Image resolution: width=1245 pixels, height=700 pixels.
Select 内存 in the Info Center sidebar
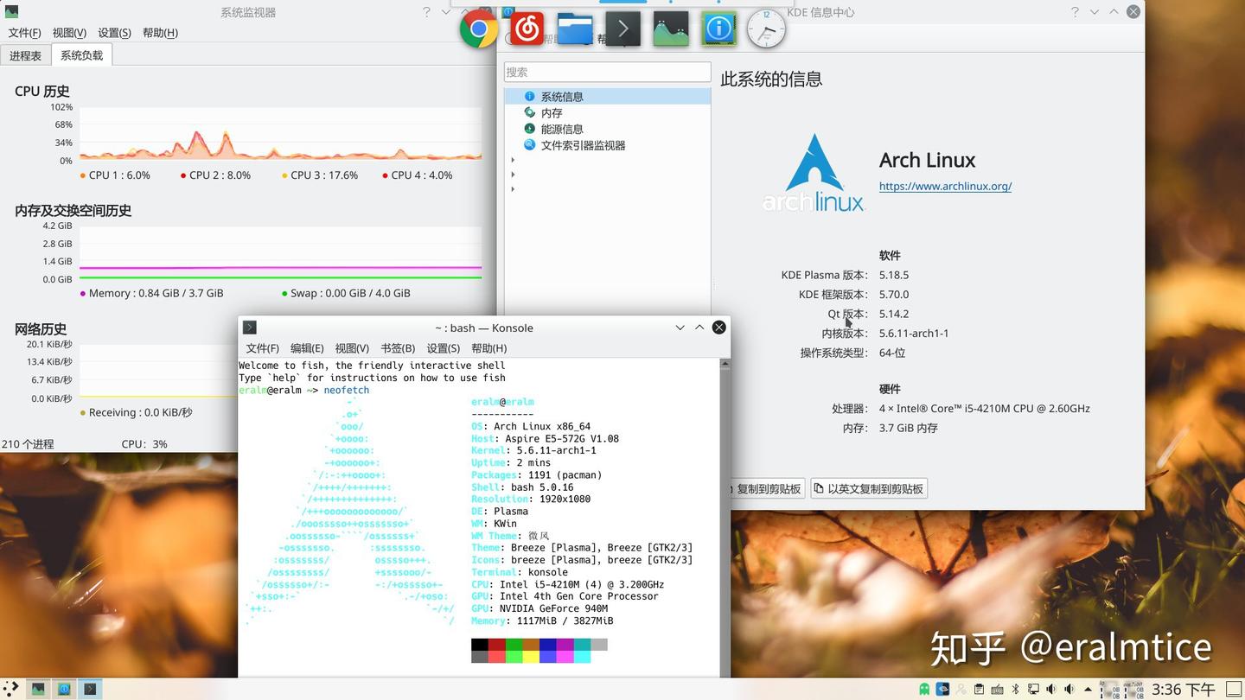(551, 112)
